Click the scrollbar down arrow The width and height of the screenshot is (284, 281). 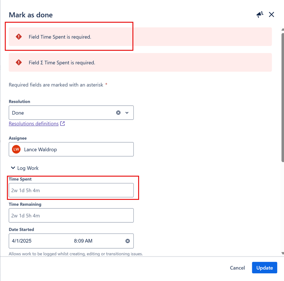tap(282, 253)
